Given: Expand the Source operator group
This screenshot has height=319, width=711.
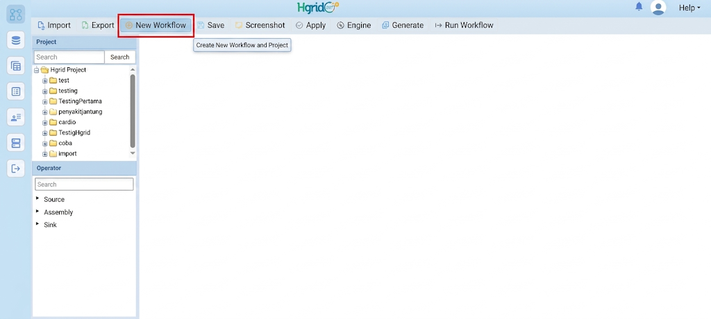Looking at the screenshot, I should (37, 198).
